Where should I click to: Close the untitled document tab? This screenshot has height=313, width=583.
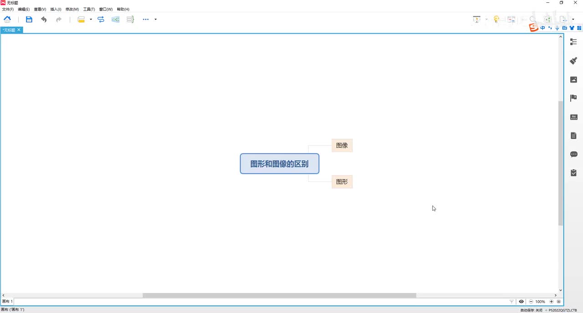click(19, 30)
